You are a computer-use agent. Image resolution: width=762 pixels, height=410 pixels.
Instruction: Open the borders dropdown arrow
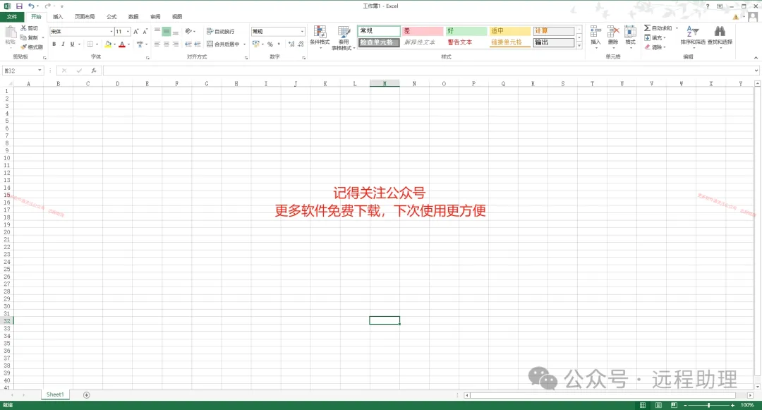pos(97,44)
